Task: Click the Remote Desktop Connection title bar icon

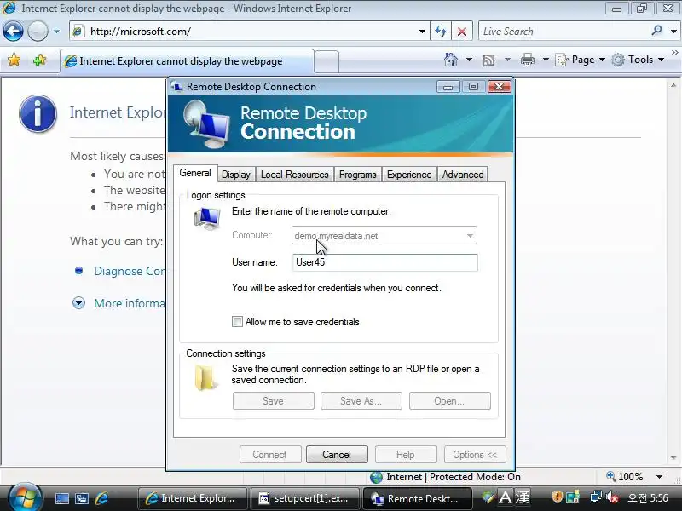Action: point(177,87)
